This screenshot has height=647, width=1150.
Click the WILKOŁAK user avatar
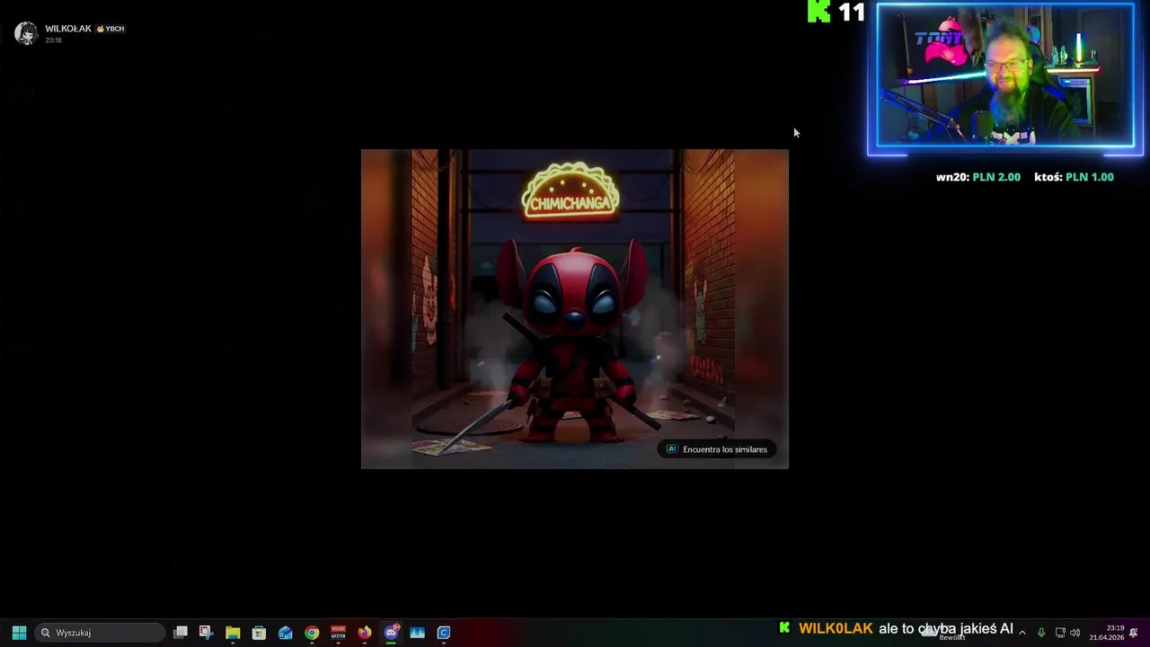[26, 33]
